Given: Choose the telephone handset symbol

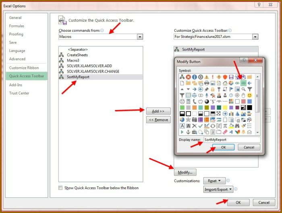Looking at the screenshot, I should point(194,101).
